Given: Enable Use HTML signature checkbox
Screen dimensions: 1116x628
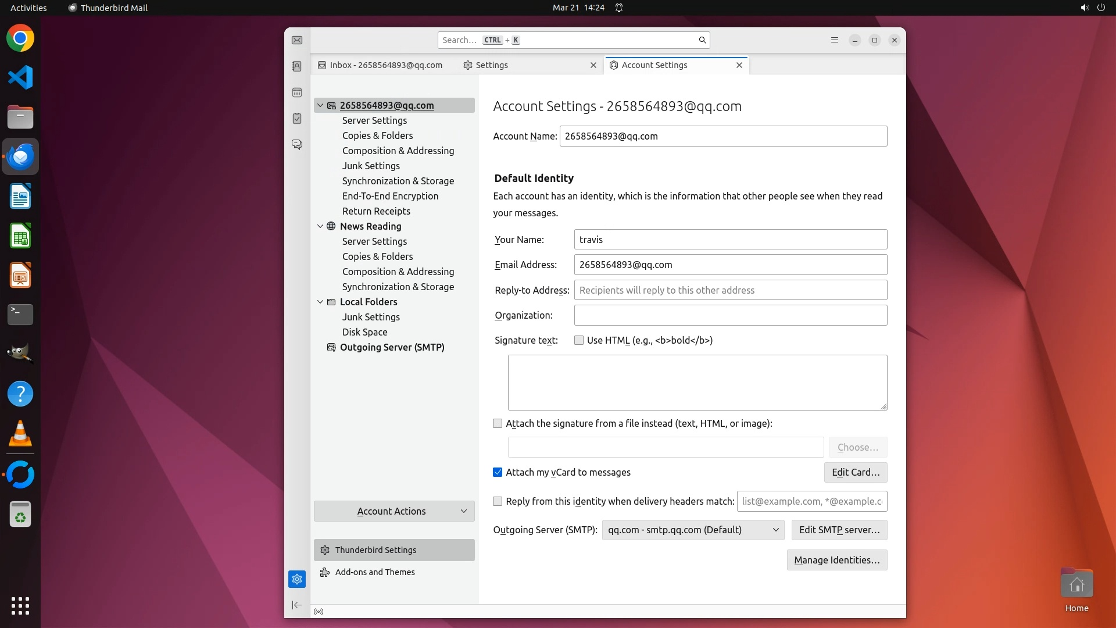Looking at the screenshot, I should (579, 340).
